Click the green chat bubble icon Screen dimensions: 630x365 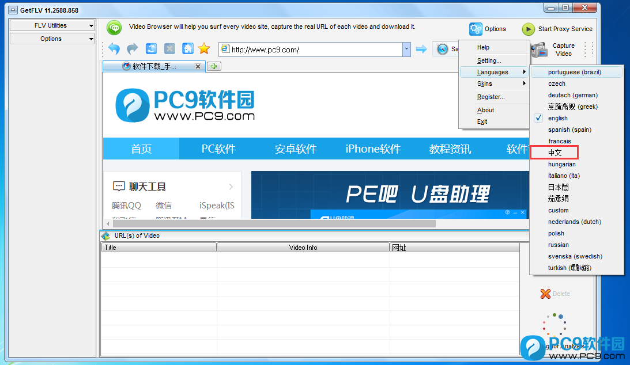tap(114, 28)
